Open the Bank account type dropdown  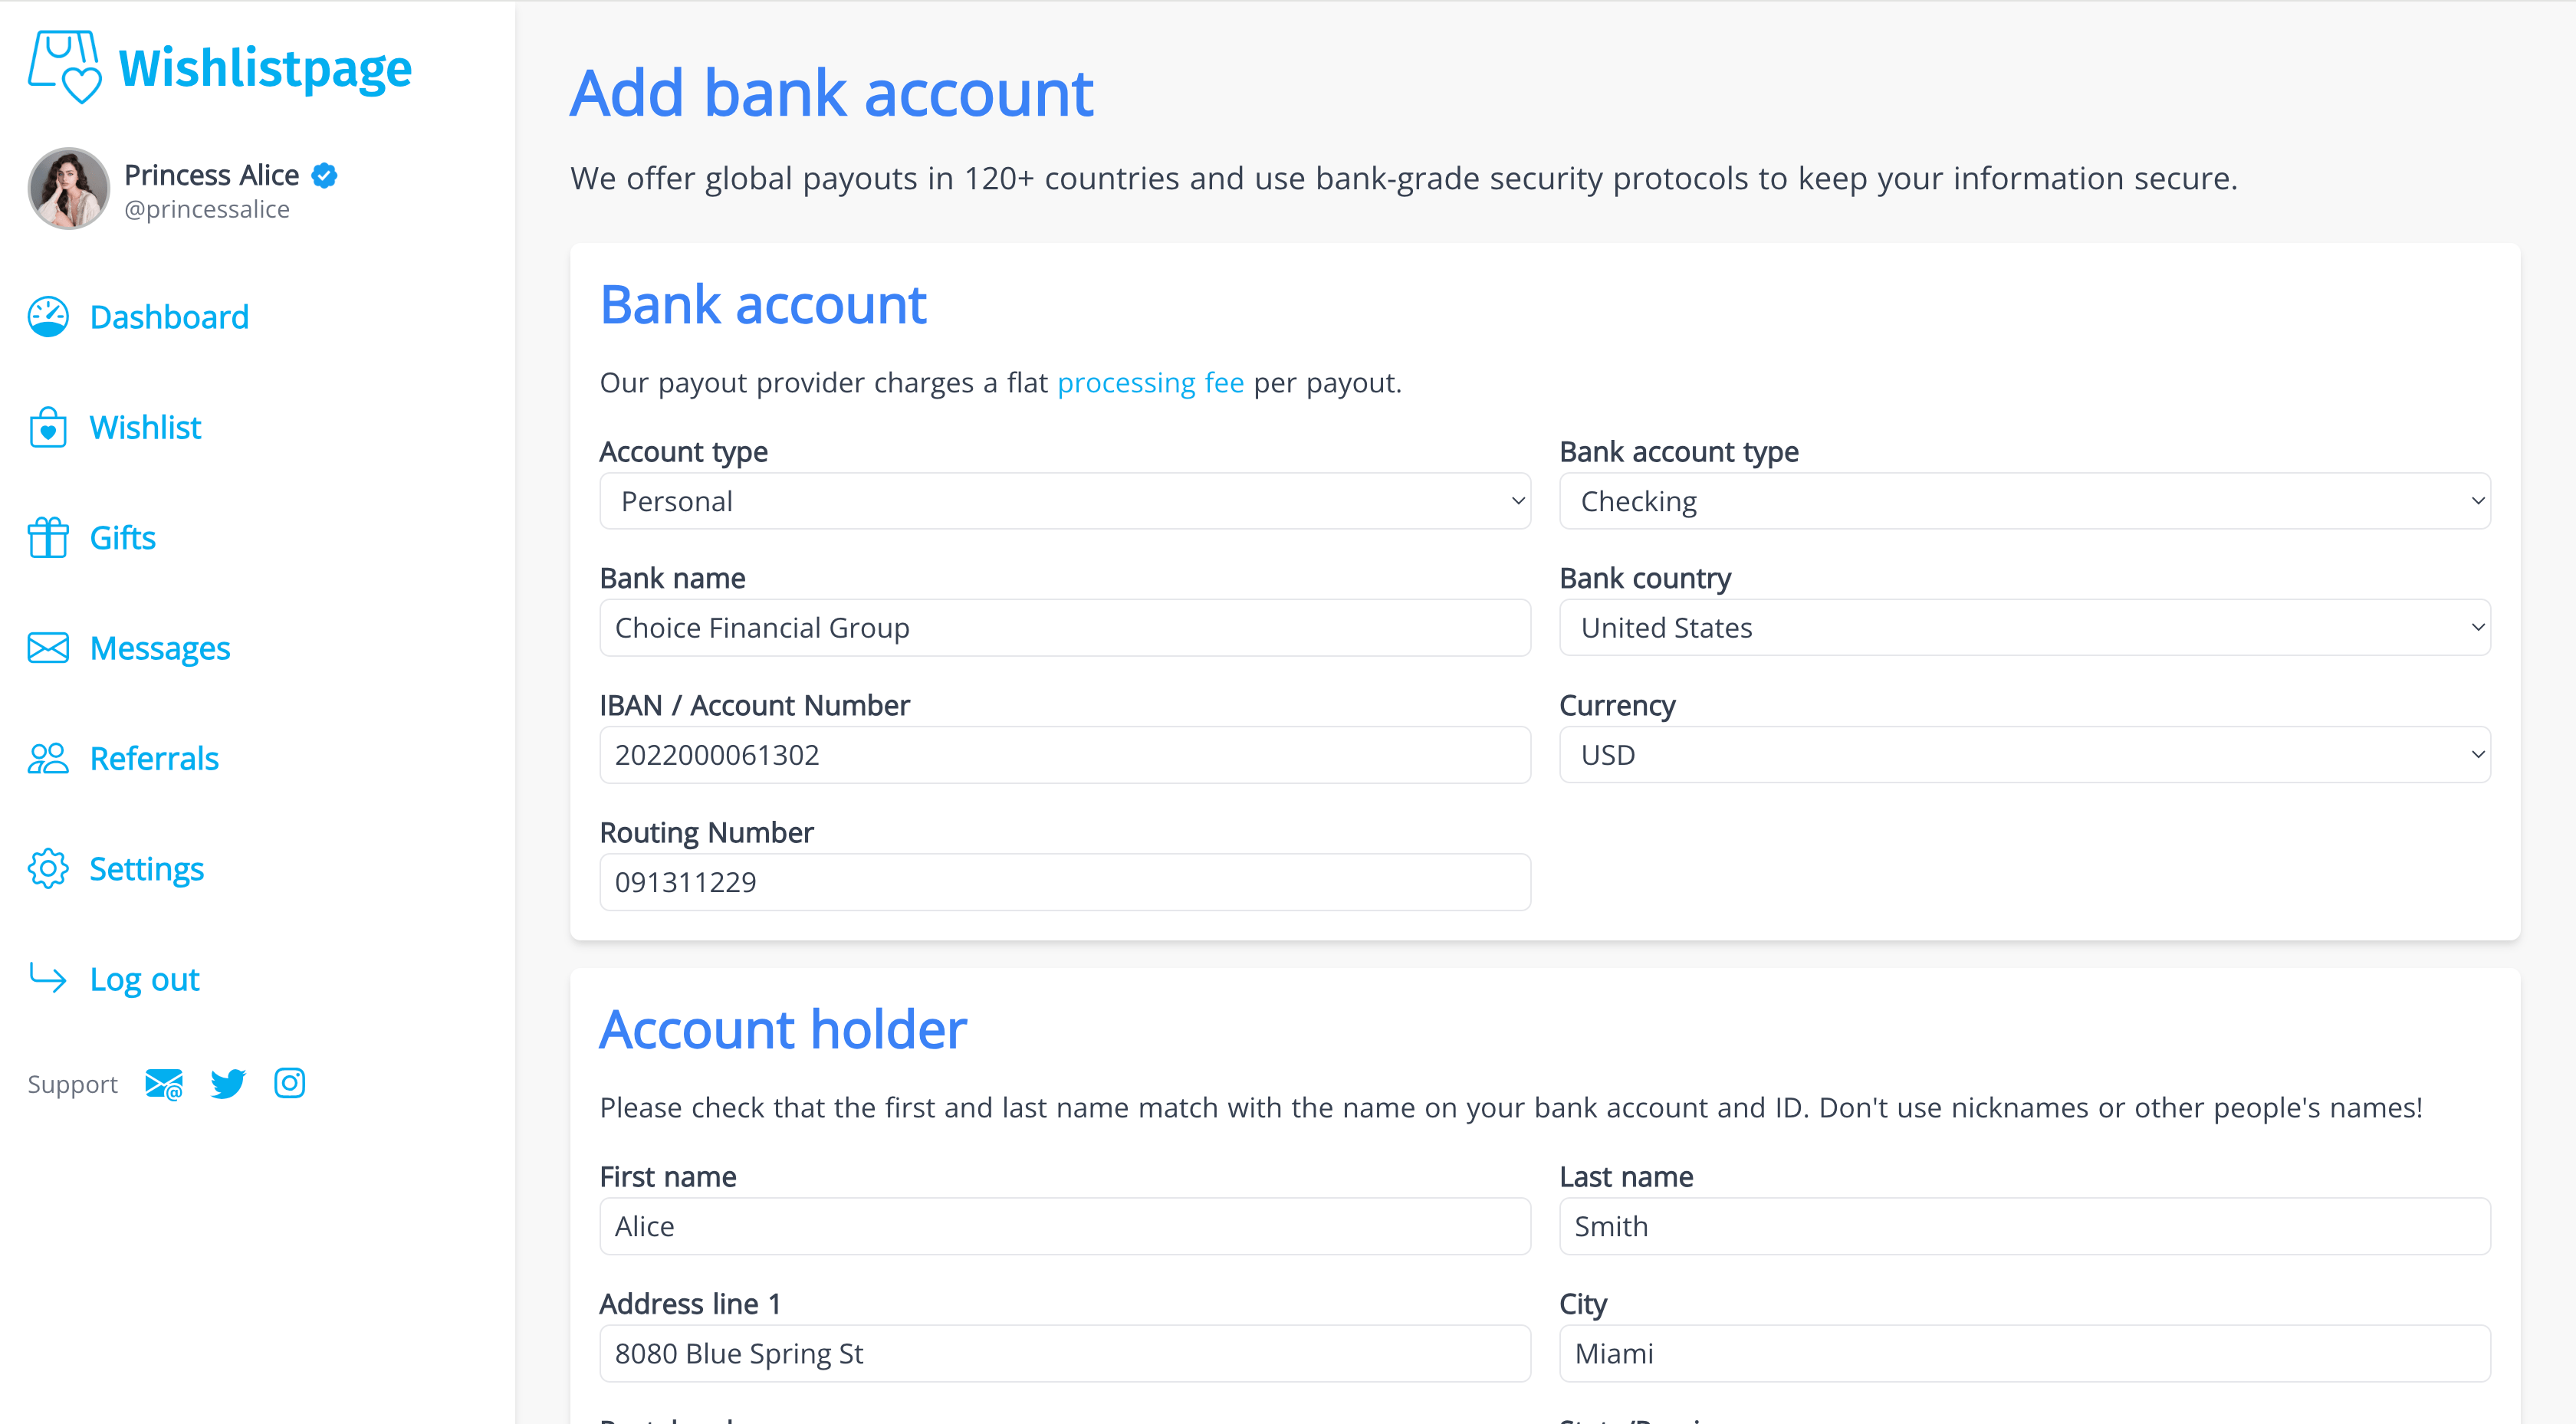2024,501
